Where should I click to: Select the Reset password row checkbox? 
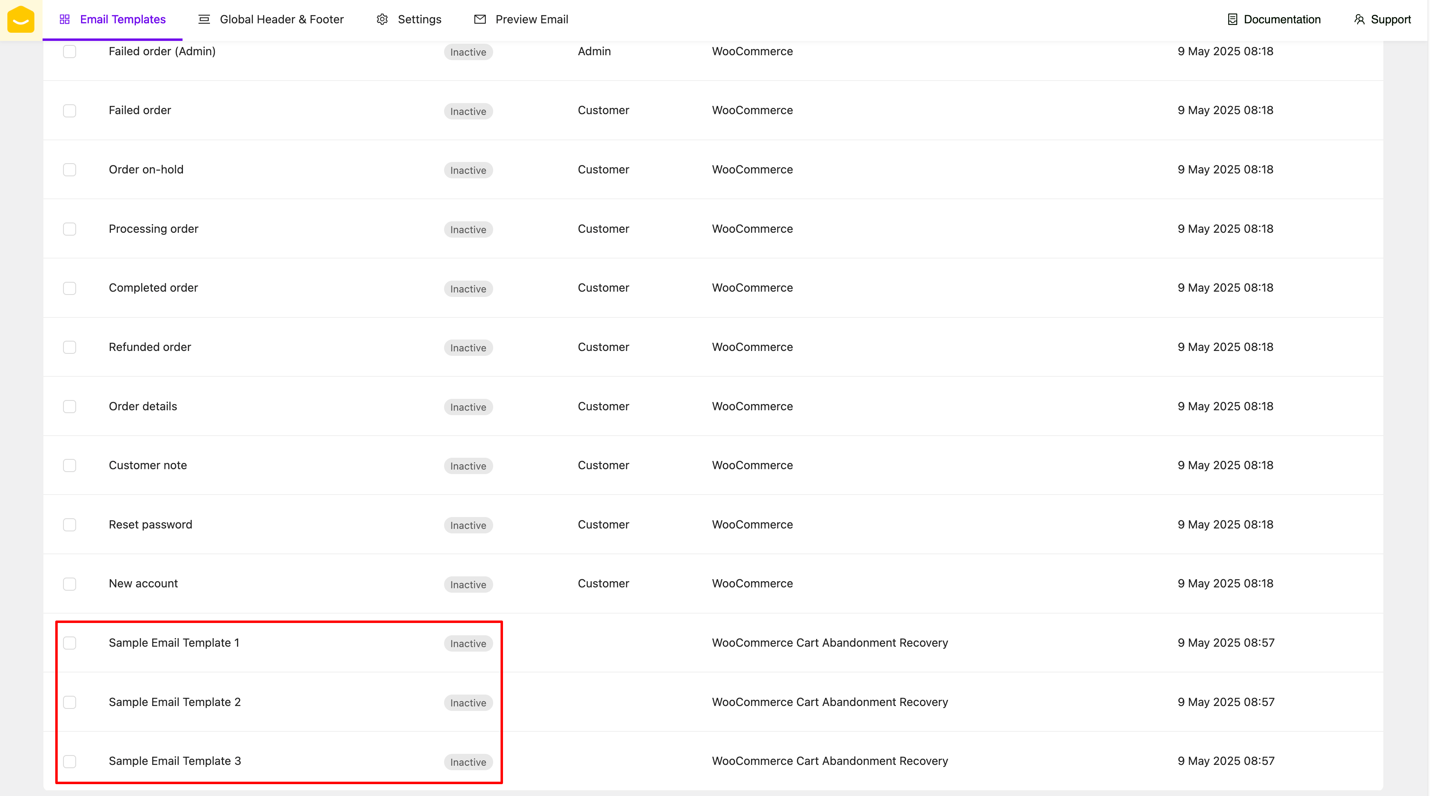pyautogui.click(x=70, y=525)
